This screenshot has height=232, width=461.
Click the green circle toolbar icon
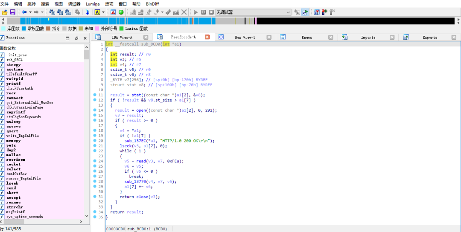tap(121, 12)
